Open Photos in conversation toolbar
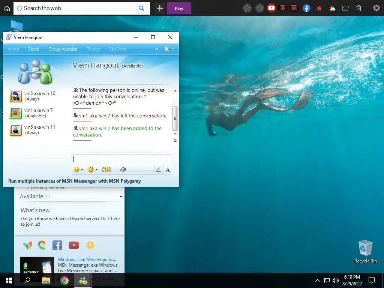This screenshot has width=384, height=288. [93, 49]
